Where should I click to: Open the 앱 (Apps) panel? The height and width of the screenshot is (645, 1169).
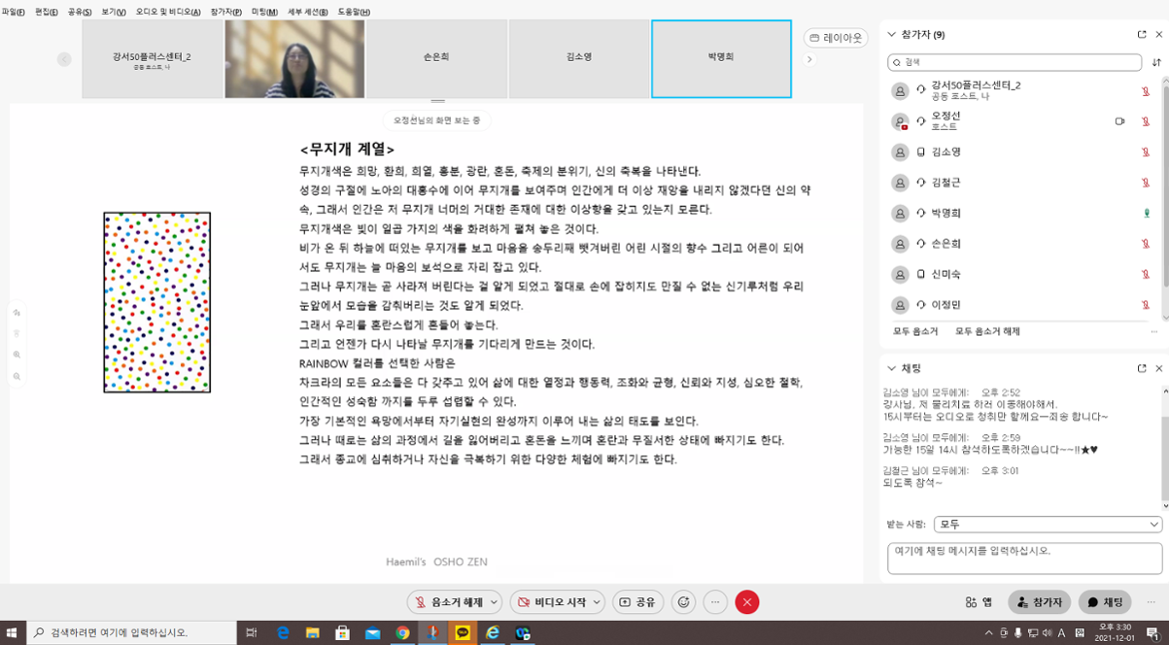[x=978, y=602]
